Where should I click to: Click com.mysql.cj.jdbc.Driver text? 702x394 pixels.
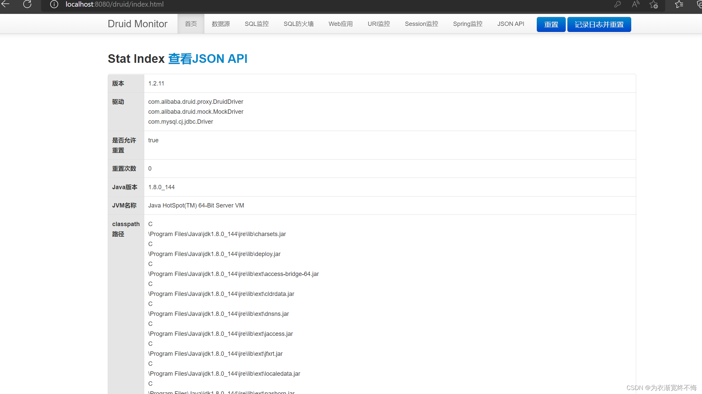(180, 122)
